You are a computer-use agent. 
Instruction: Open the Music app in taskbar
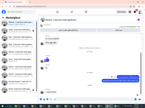pos(9,106)
